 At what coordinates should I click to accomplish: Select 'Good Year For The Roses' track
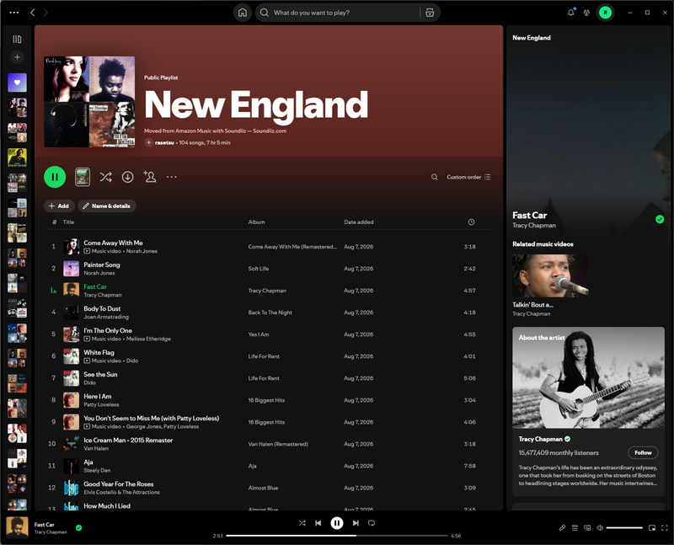[119, 484]
